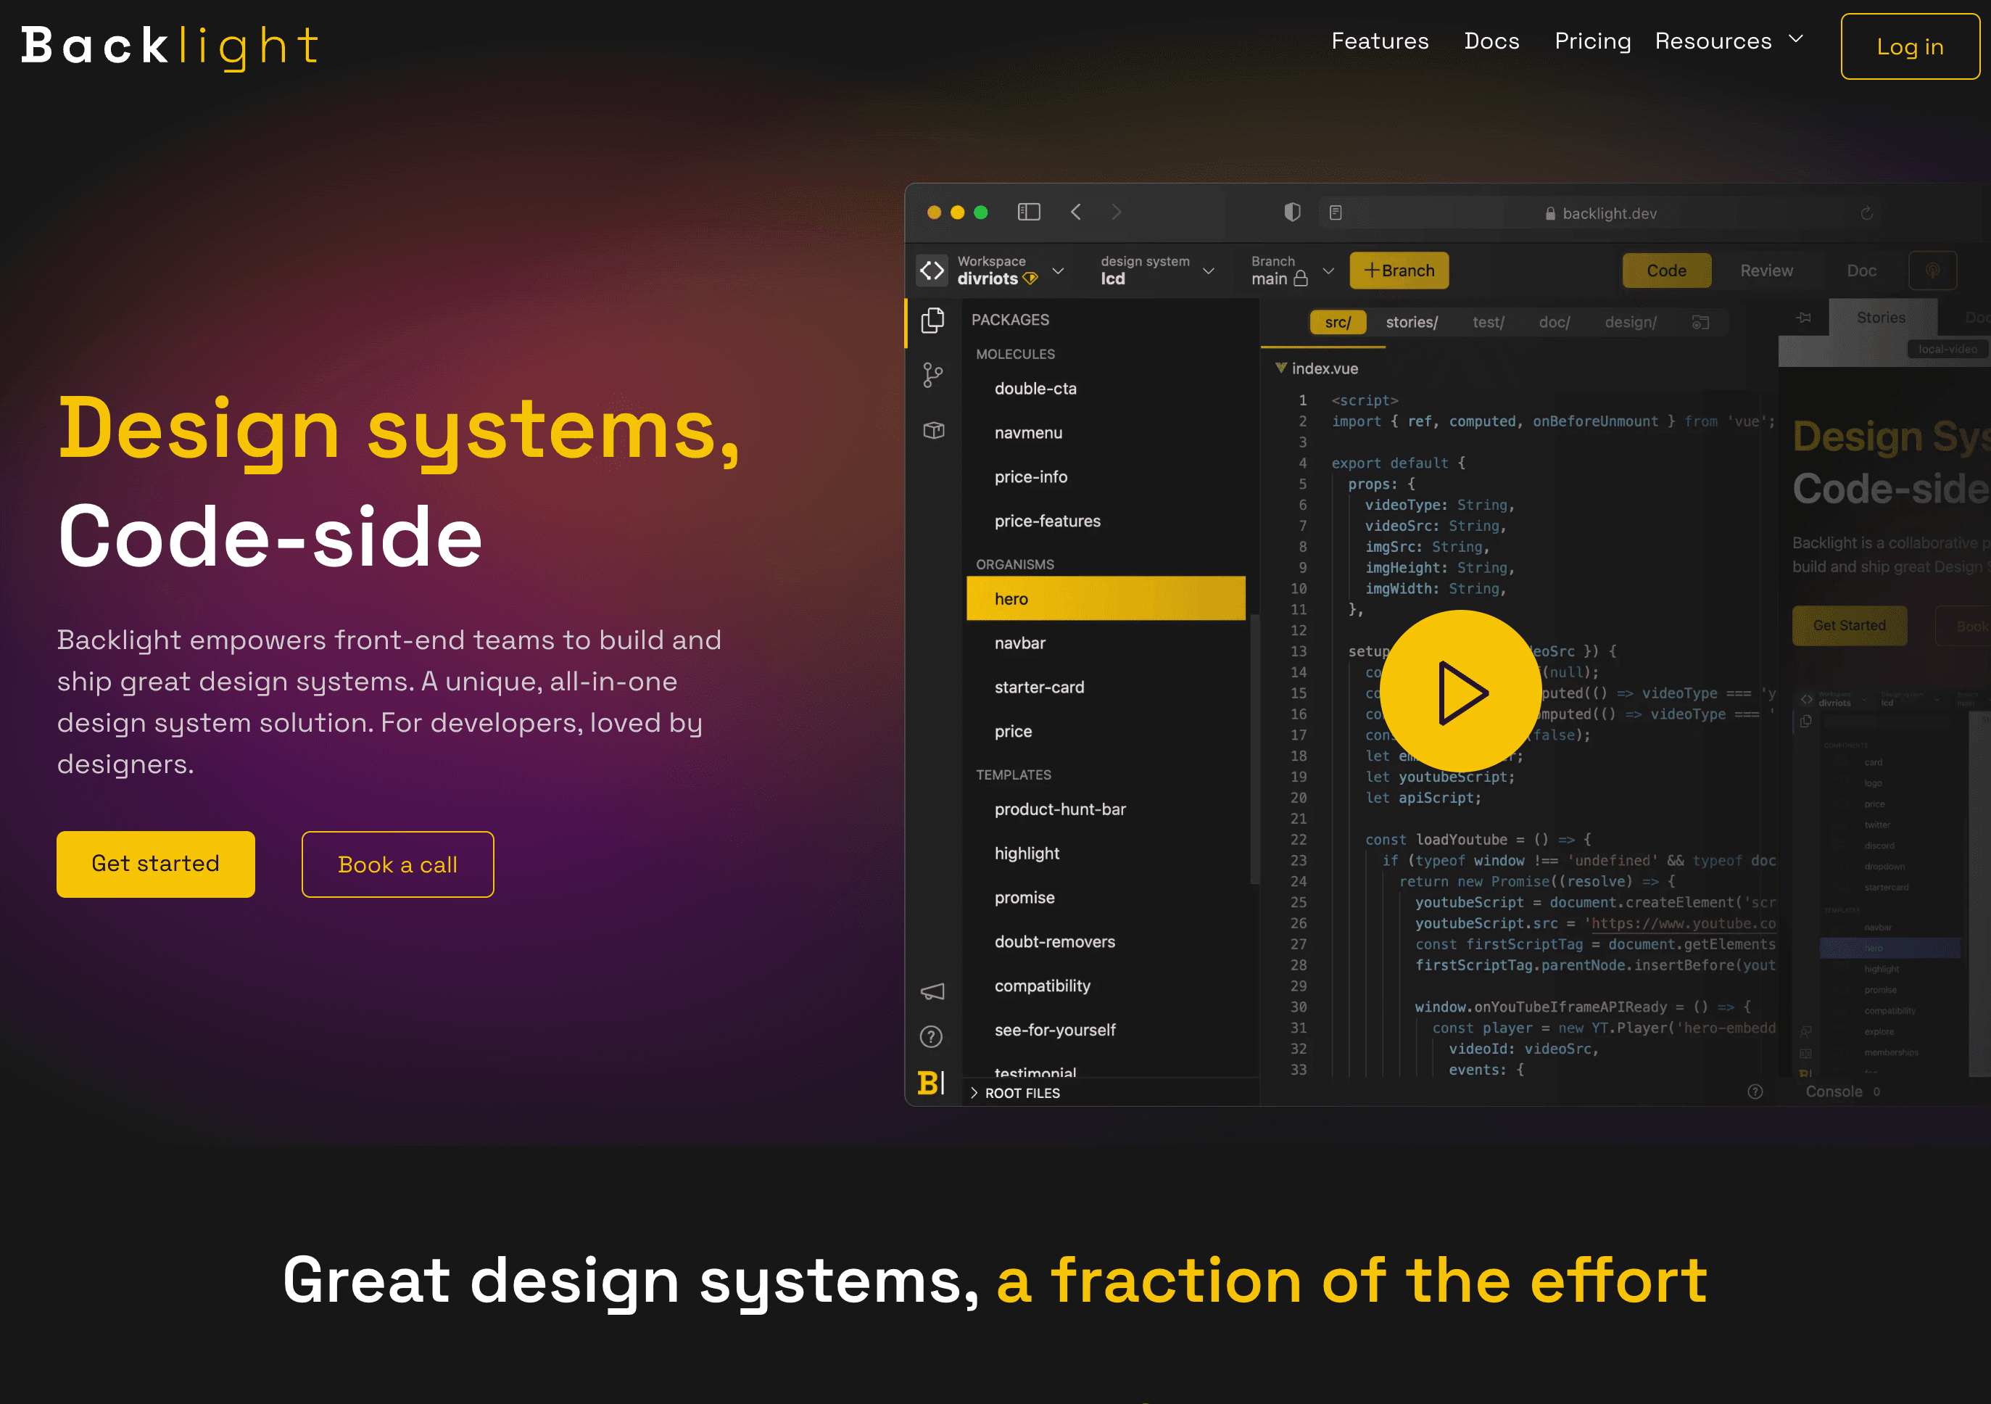Click the Log in button
Image resolution: width=1991 pixels, height=1404 pixels.
1911,47
